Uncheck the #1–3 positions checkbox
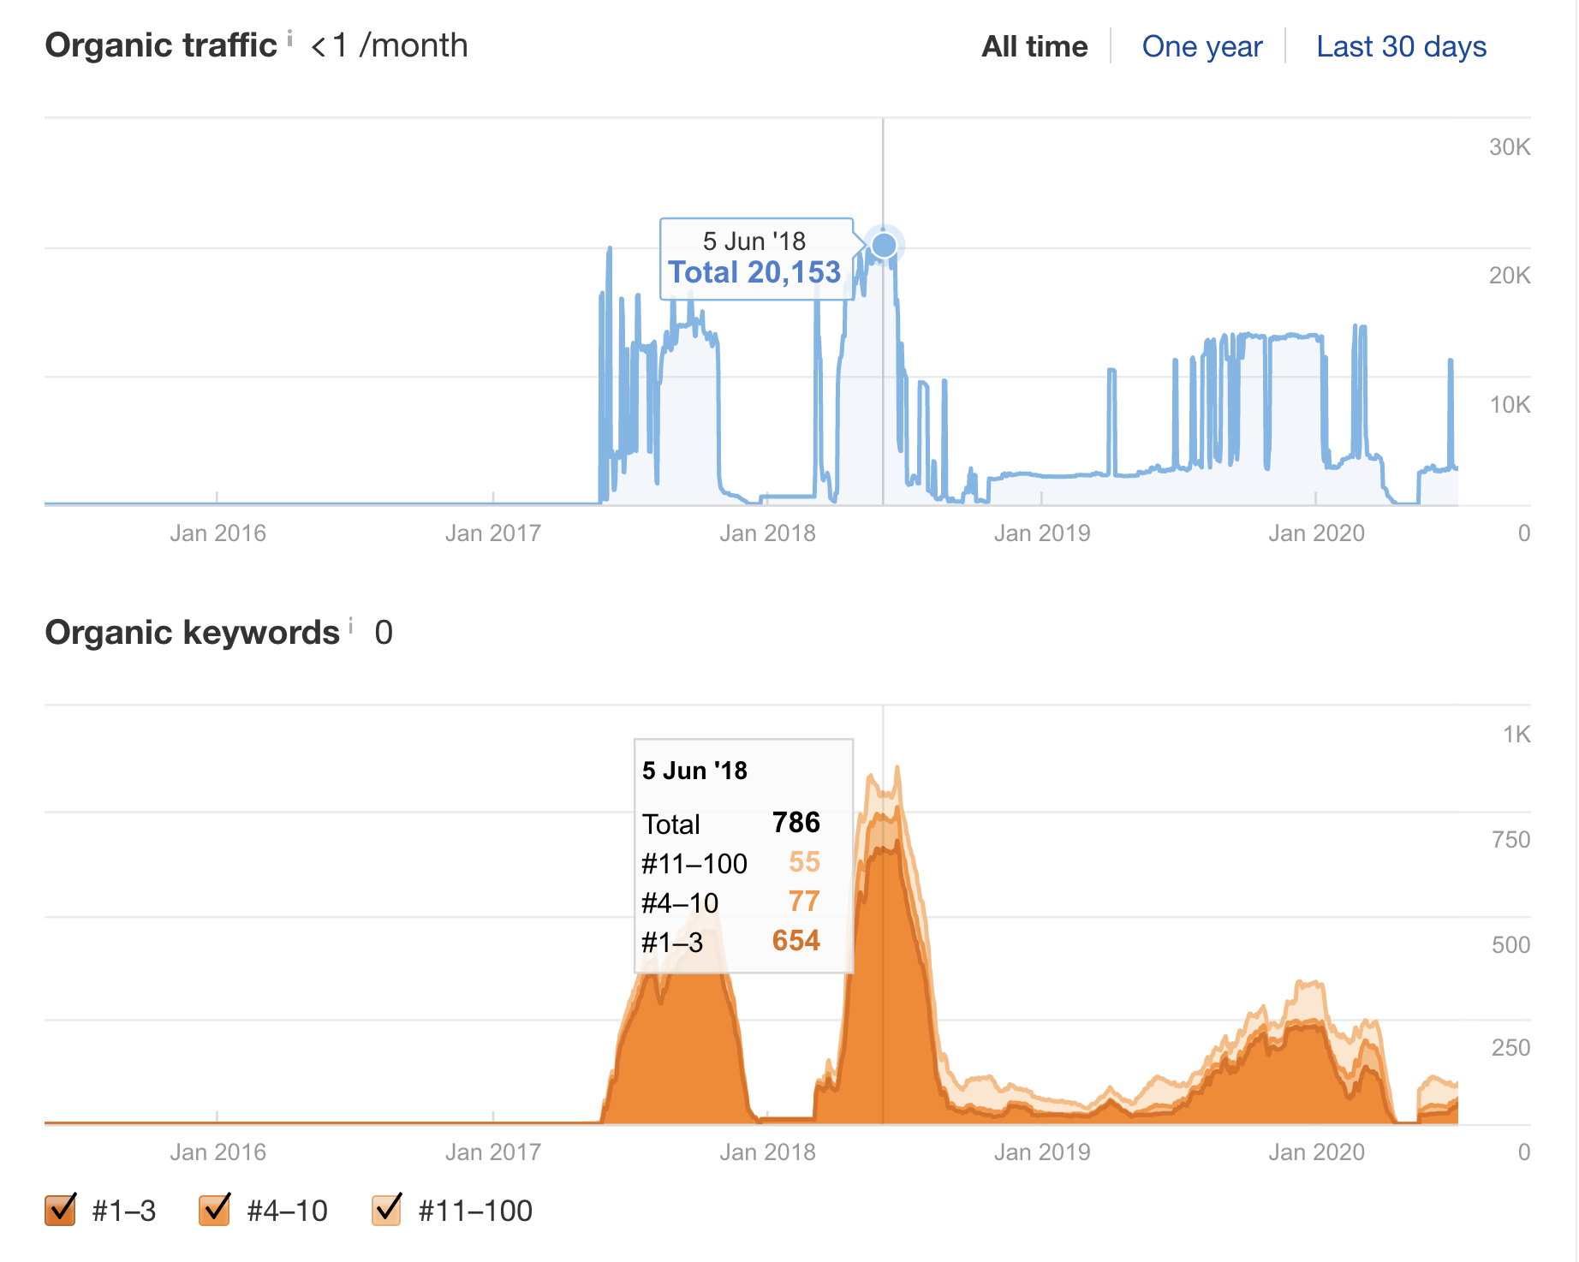Viewport: 1579px width, 1262px height. coord(61,1210)
